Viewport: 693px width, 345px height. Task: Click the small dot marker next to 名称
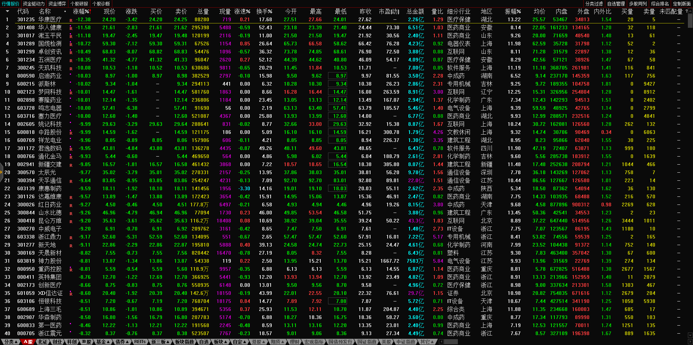point(65,12)
